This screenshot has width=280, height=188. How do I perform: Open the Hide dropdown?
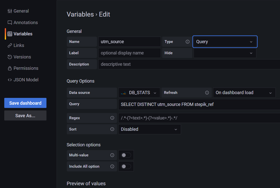[x=225, y=53]
